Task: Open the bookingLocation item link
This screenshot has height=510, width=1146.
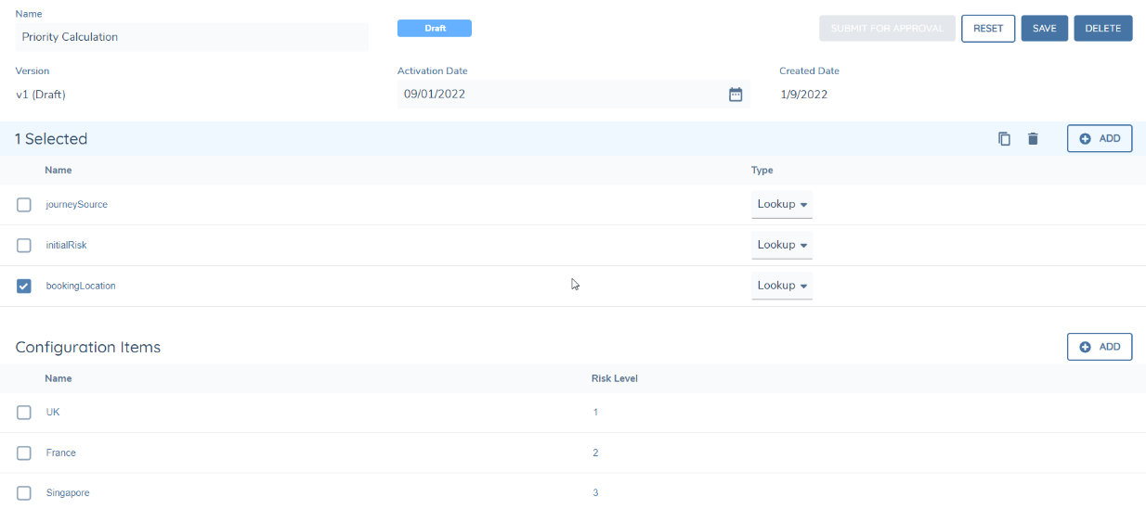Action: [x=81, y=287]
